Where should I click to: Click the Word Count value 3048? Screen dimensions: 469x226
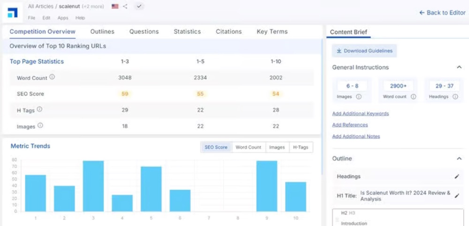point(125,78)
